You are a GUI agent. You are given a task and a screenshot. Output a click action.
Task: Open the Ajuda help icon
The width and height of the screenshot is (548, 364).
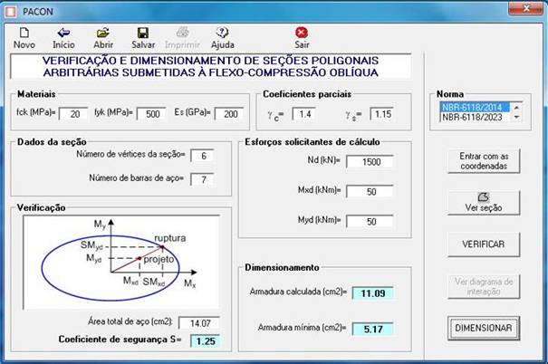pos(222,33)
